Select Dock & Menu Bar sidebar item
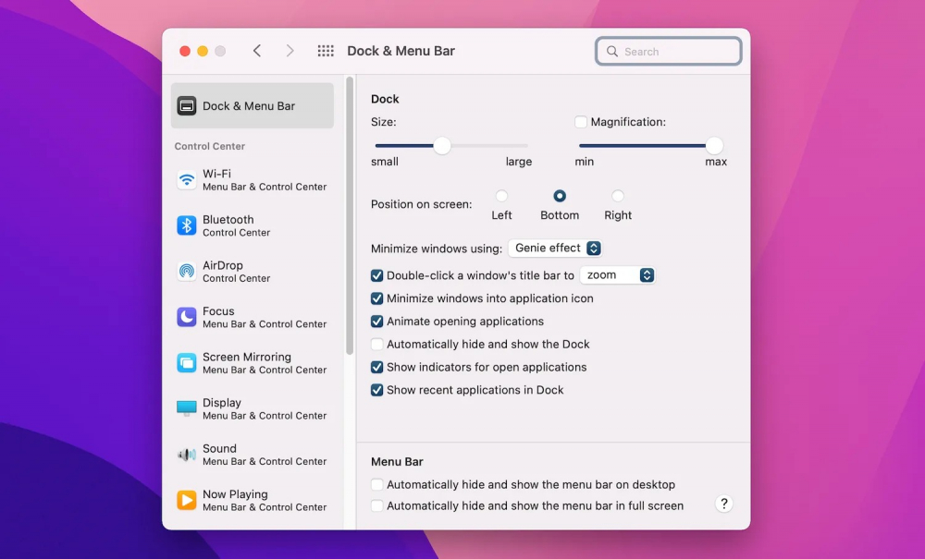 click(x=253, y=105)
